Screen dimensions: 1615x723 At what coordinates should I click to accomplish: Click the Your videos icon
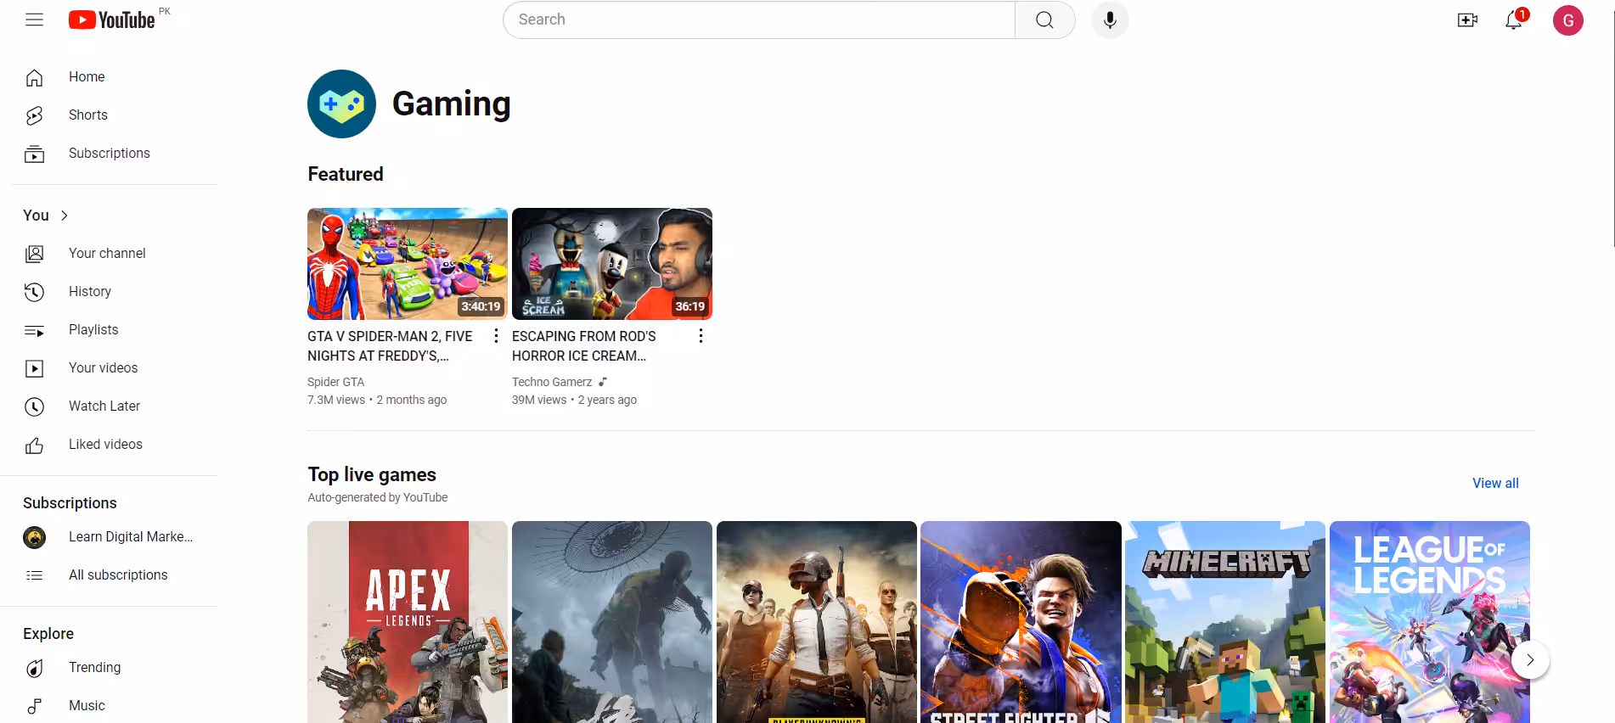point(34,368)
